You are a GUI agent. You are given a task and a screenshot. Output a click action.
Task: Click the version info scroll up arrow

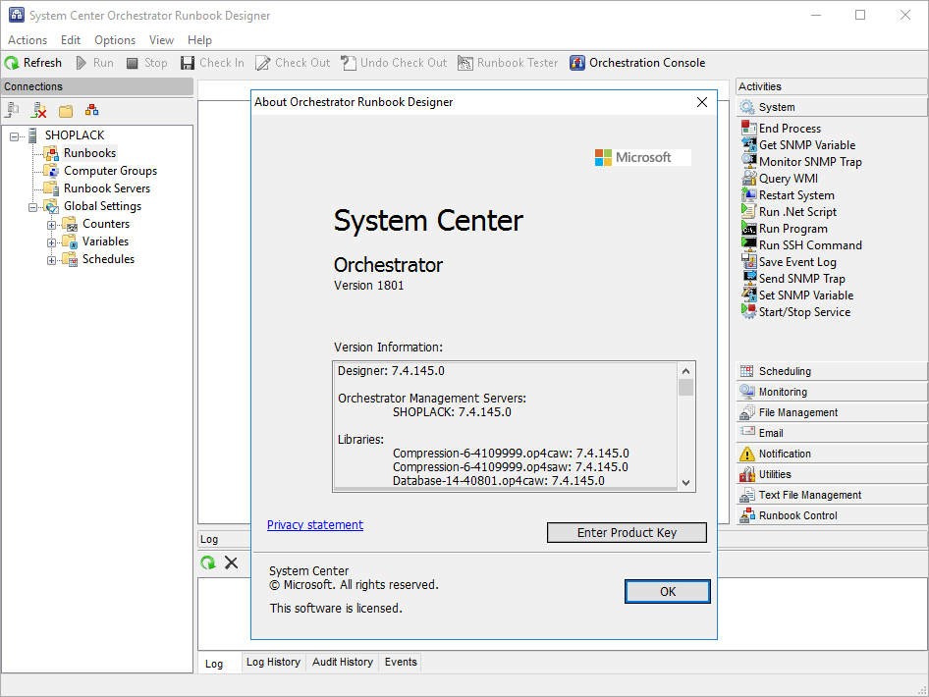685,371
